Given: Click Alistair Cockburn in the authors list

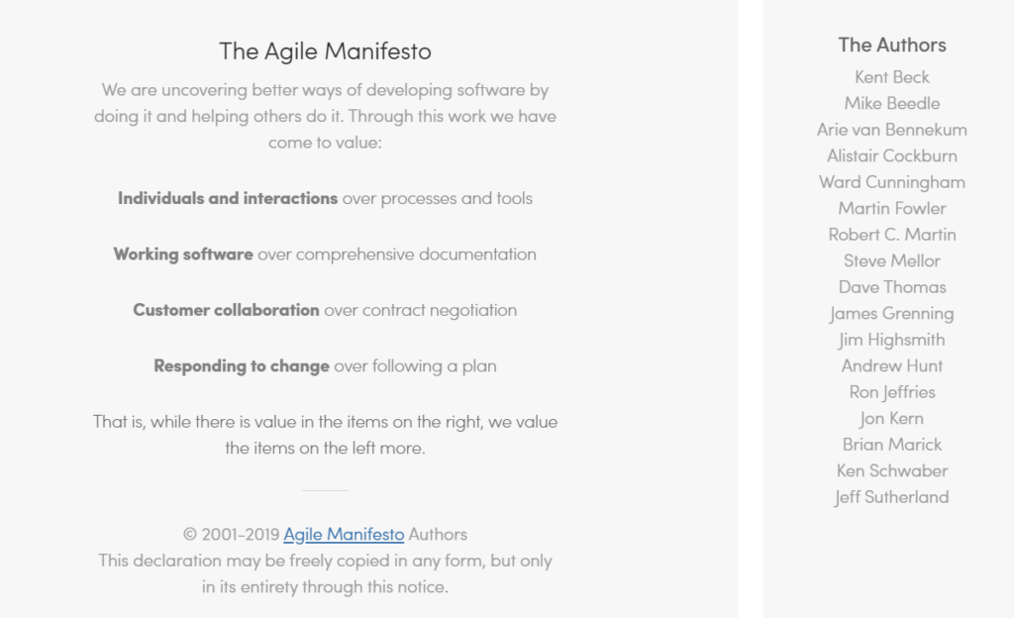Looking at the screenshot, I should pyautogui.click(x=892, y=155).
